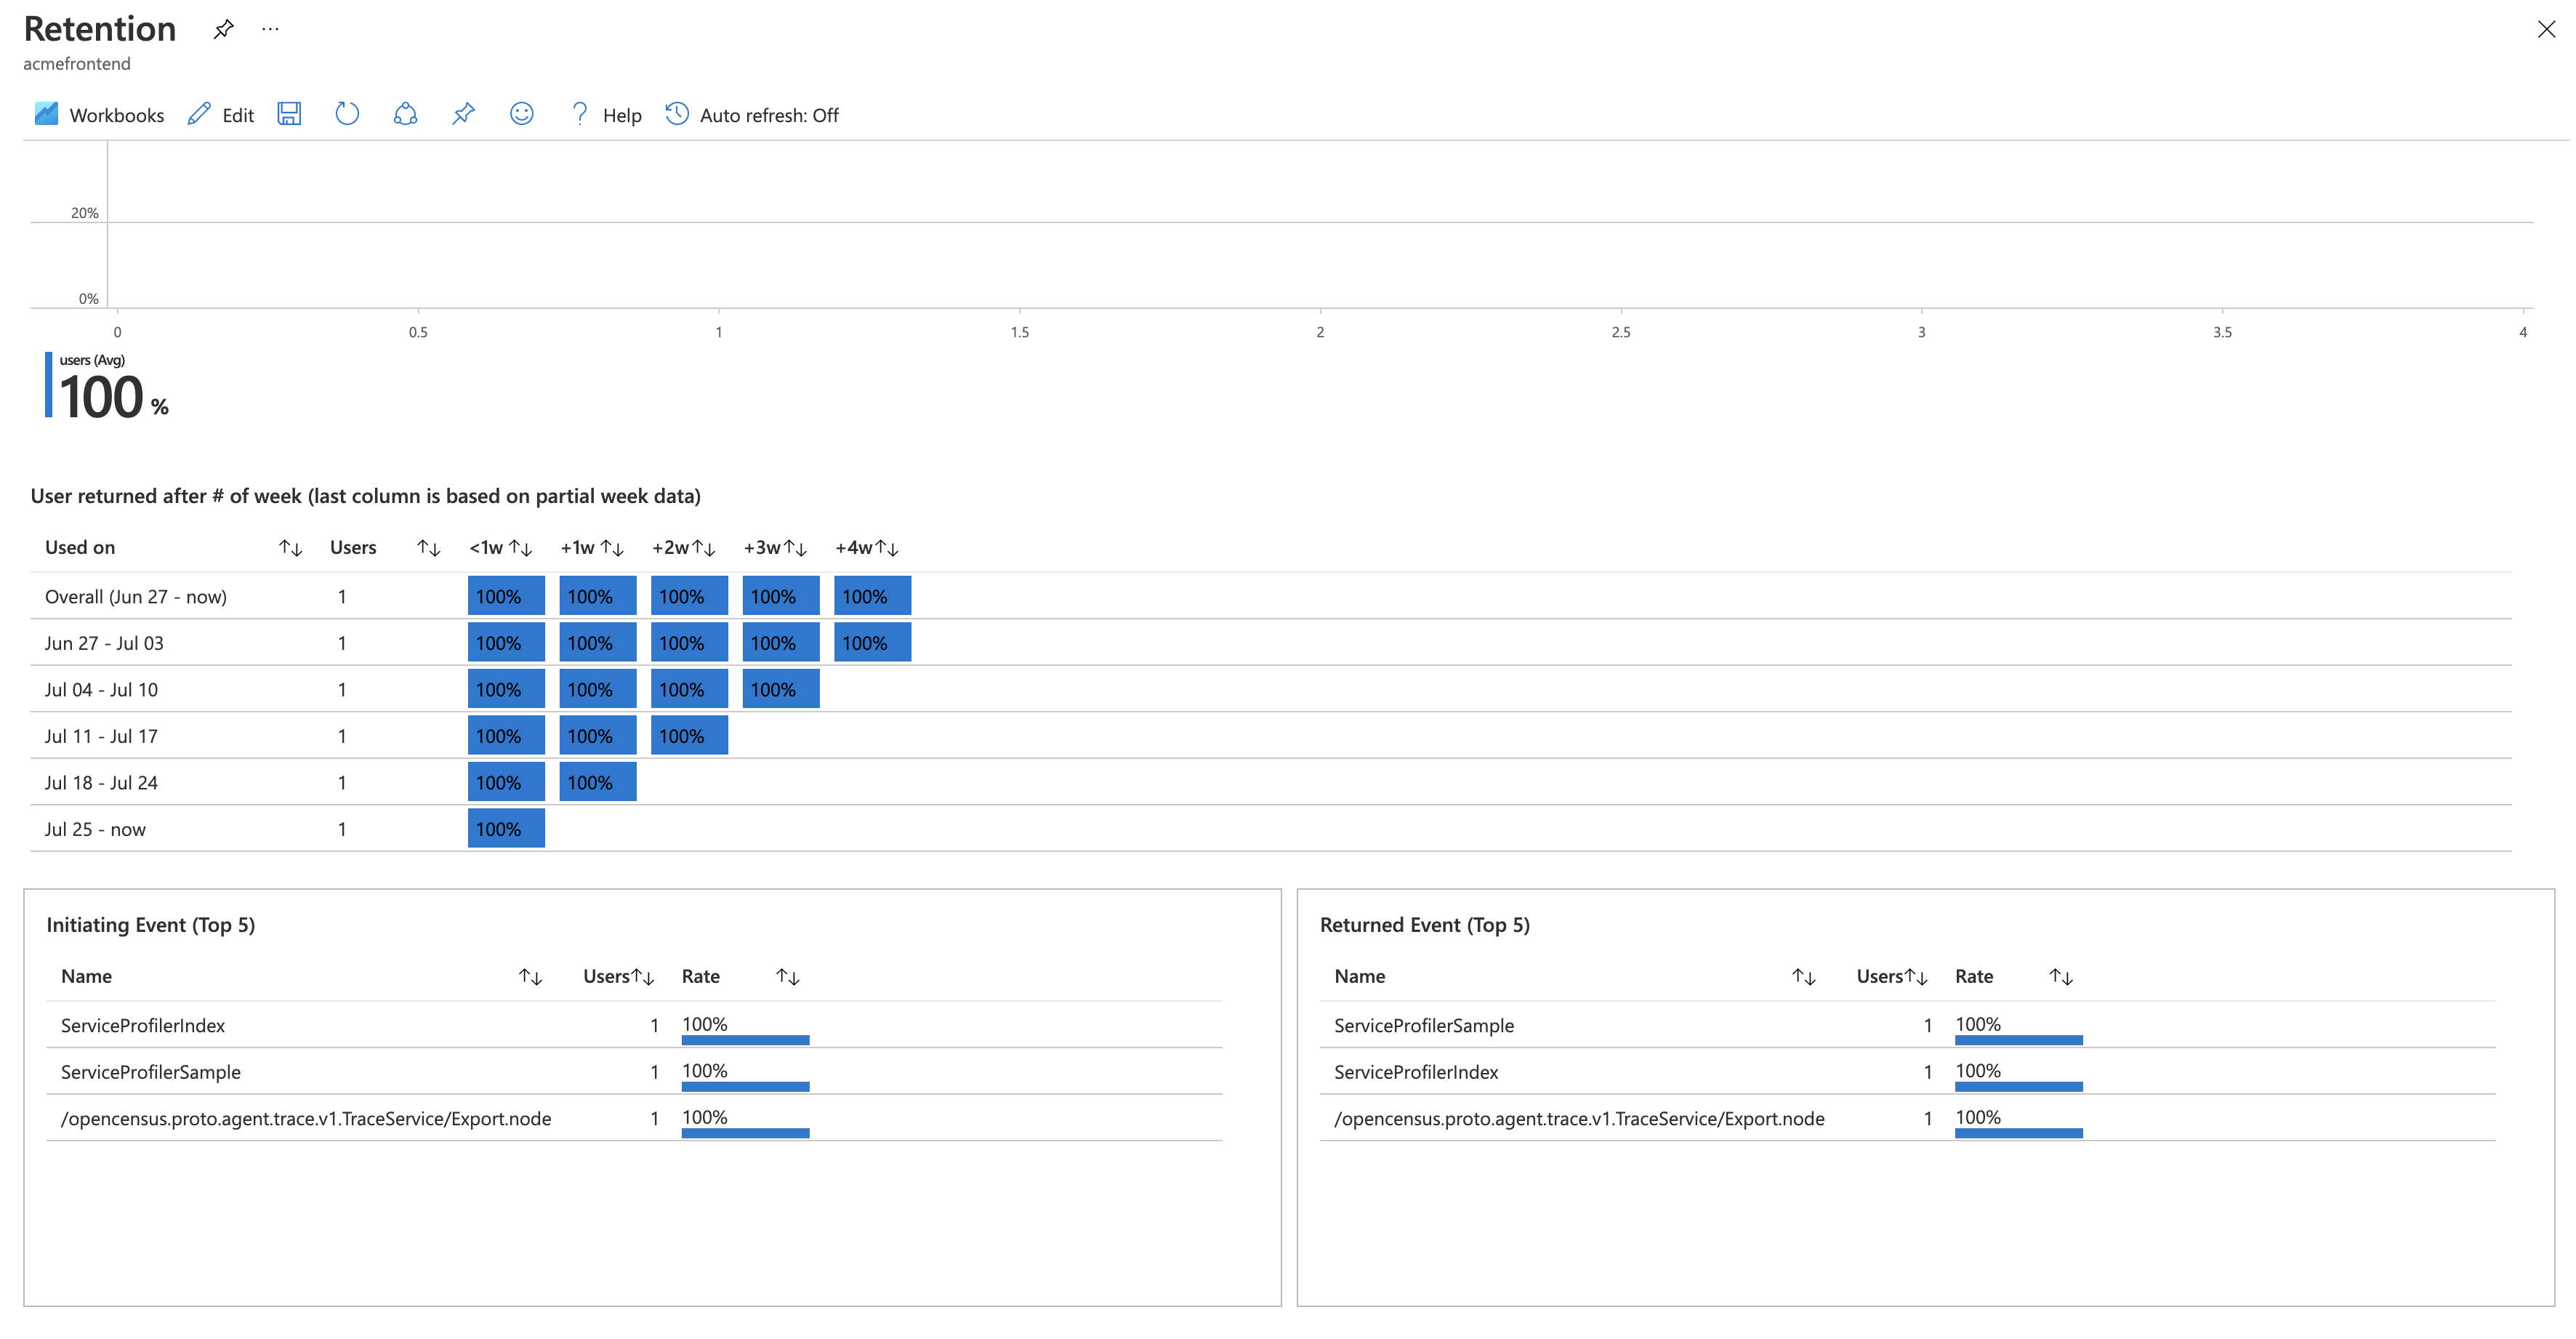Click the circular refresh icon in toolbar

click(x=347, y=114)
